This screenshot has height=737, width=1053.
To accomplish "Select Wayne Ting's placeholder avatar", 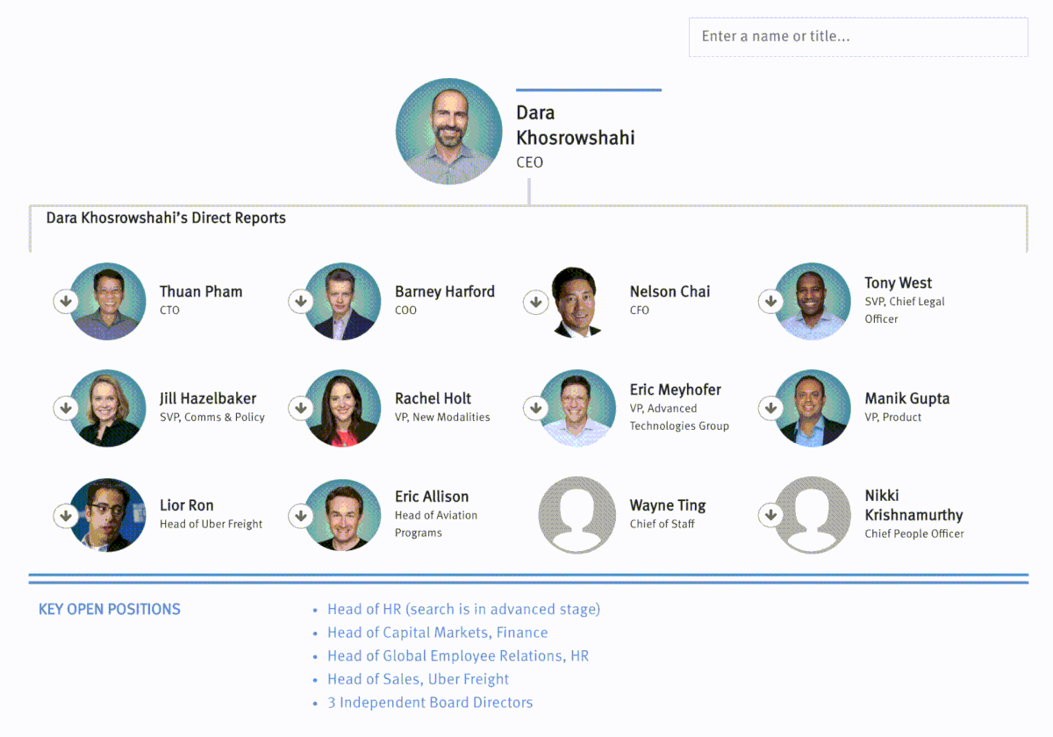I will click(x=577, y=516).
